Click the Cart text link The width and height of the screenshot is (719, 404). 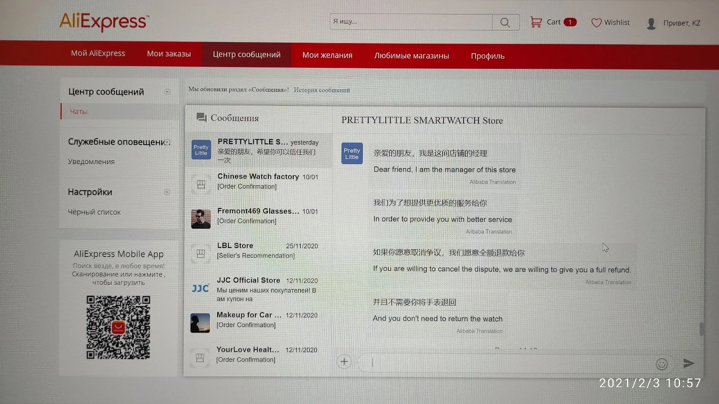tap(553, 22)
